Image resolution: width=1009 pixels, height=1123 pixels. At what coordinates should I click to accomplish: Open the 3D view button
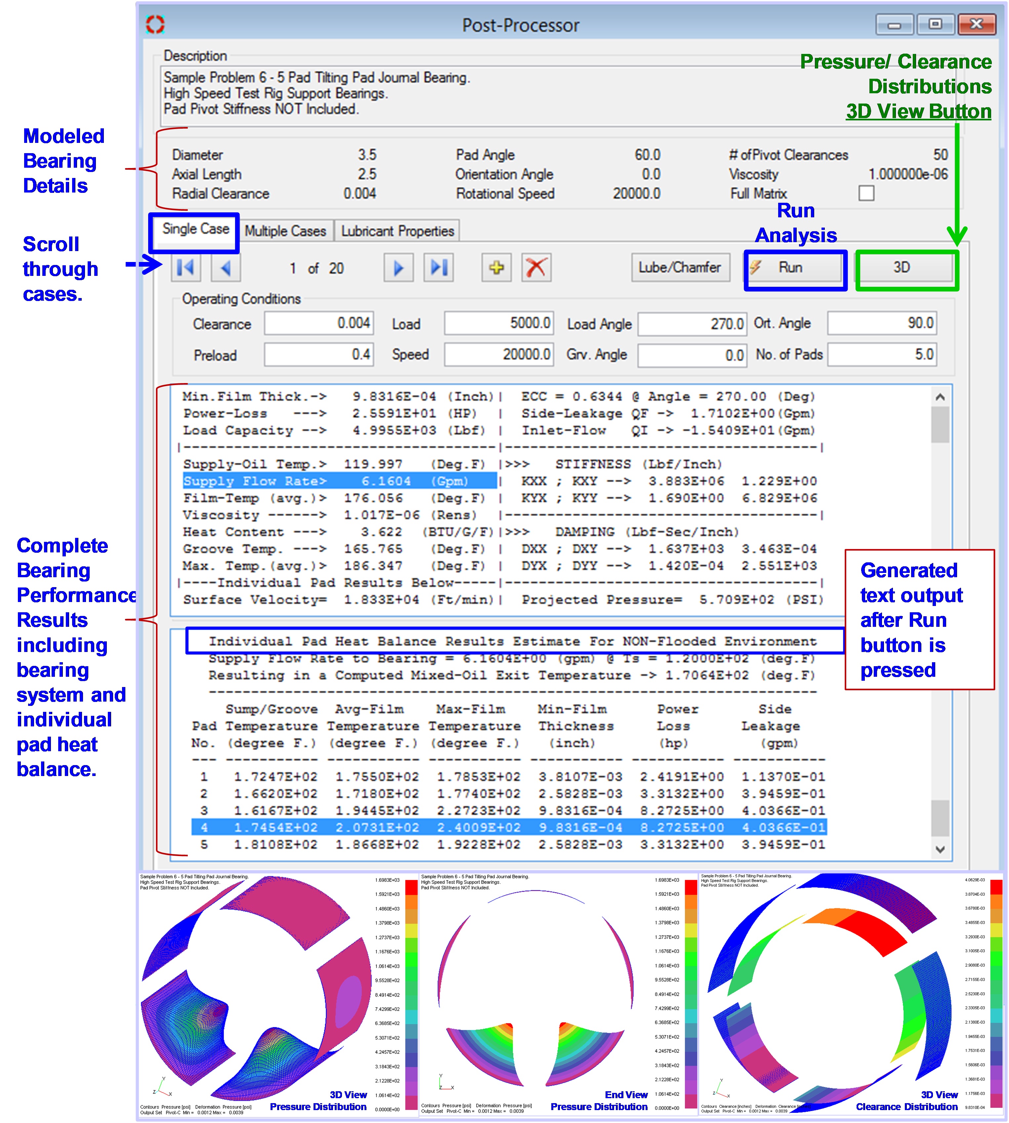click(905, 268)
